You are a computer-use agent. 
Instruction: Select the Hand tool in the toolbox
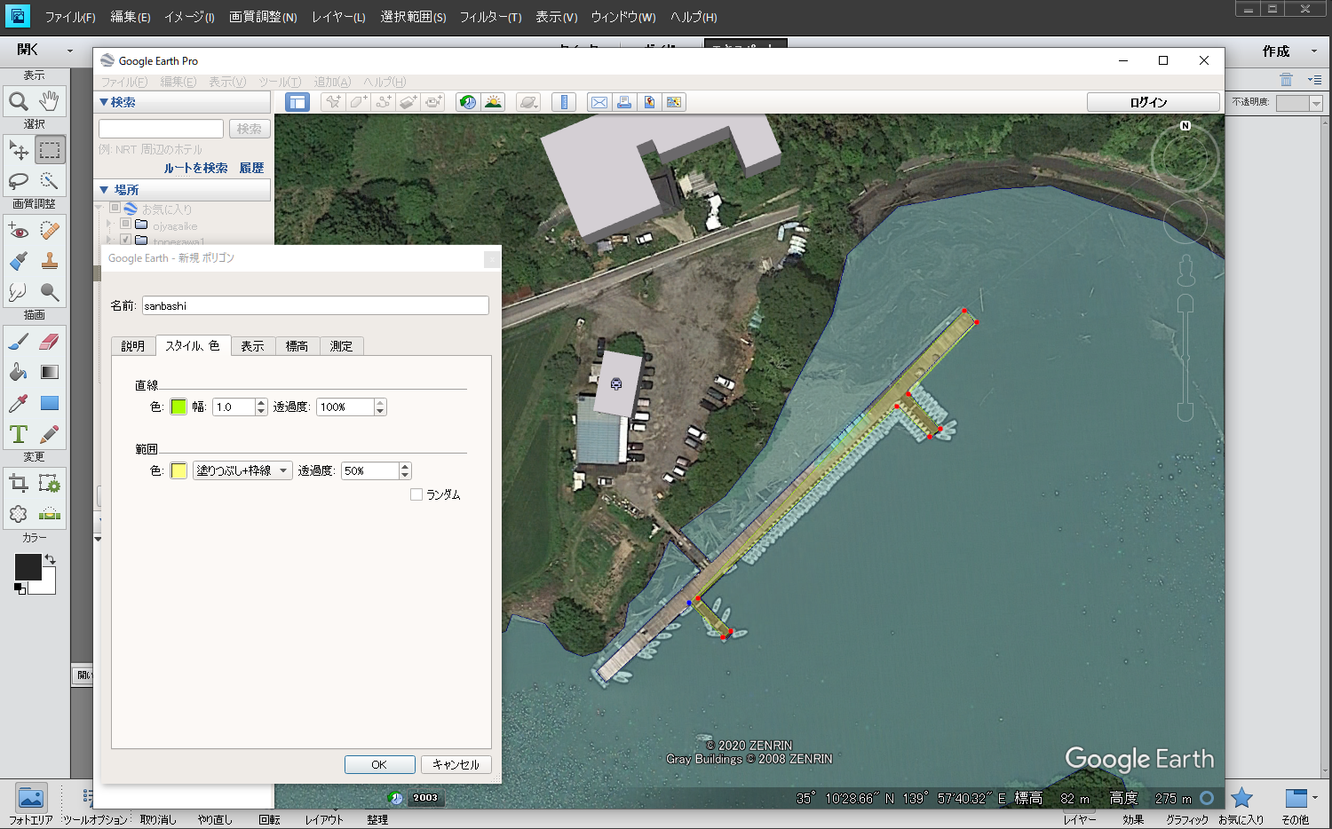pyautogui.click(x=50, y=101)
